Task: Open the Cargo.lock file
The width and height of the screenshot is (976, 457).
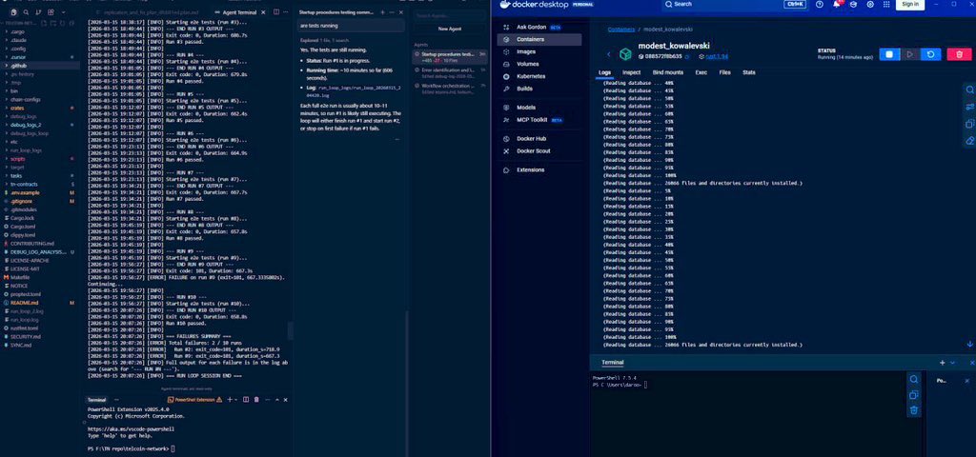Action: click(x=40, y=218)
